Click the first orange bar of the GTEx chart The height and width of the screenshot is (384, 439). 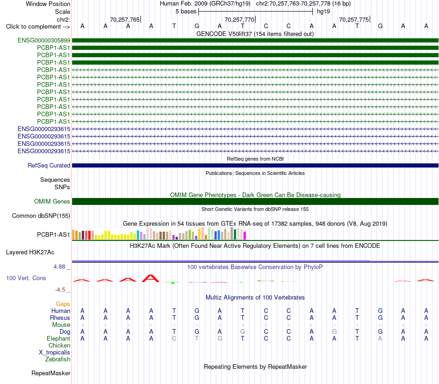(x=73, y=234)
